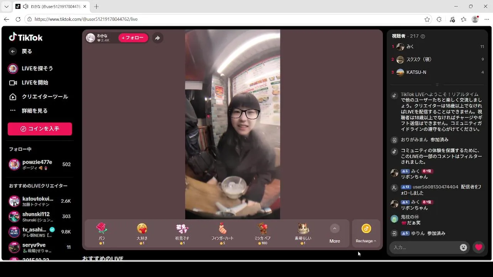This screenshot has height=277, width=493.
Task: Send the 初見です gift
Action: pyautogui.click(x=182, y=234)
